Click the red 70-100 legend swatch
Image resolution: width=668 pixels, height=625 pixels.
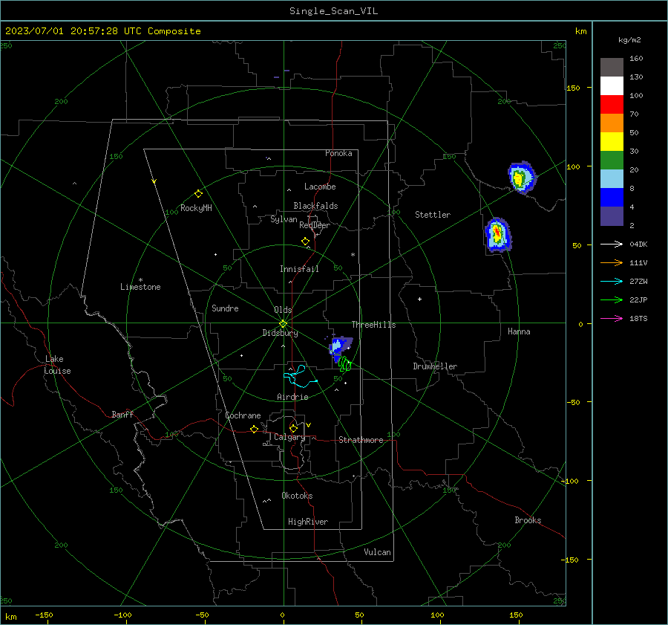tap(612, 105)
